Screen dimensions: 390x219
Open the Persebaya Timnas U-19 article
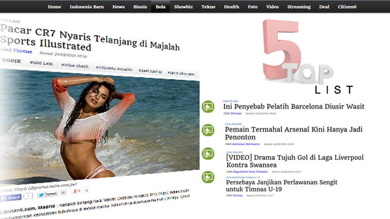282,186
